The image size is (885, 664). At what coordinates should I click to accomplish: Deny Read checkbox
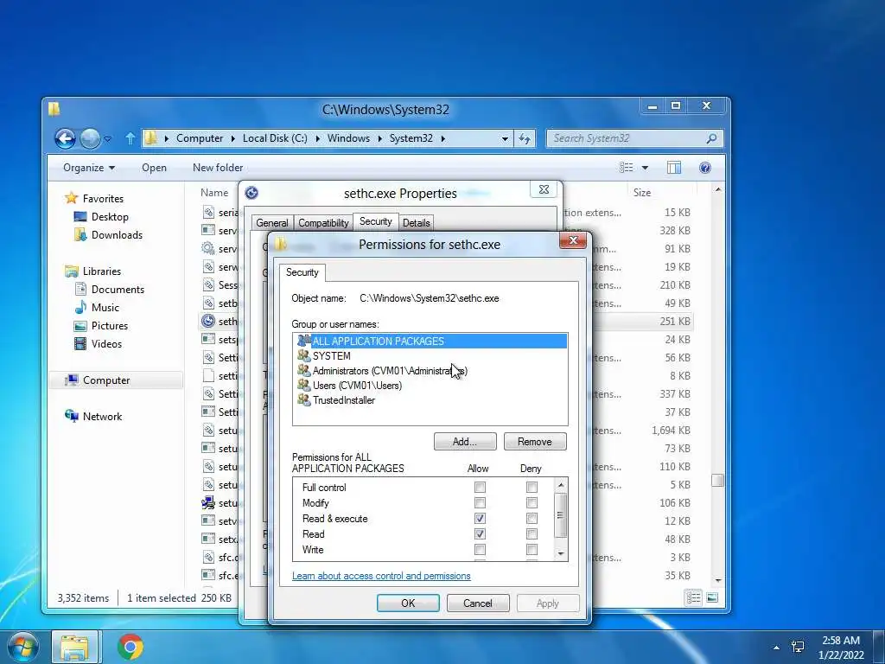[x=532, y=534]
